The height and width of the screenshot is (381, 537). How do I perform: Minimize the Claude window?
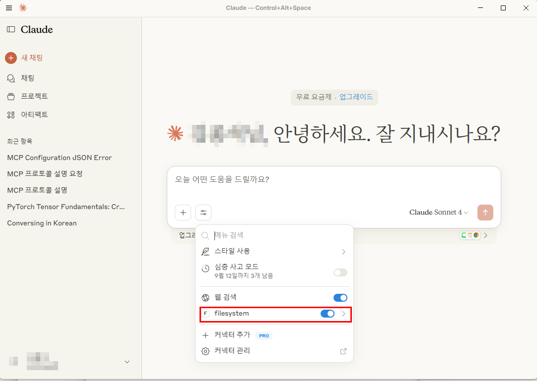point(480,8)
